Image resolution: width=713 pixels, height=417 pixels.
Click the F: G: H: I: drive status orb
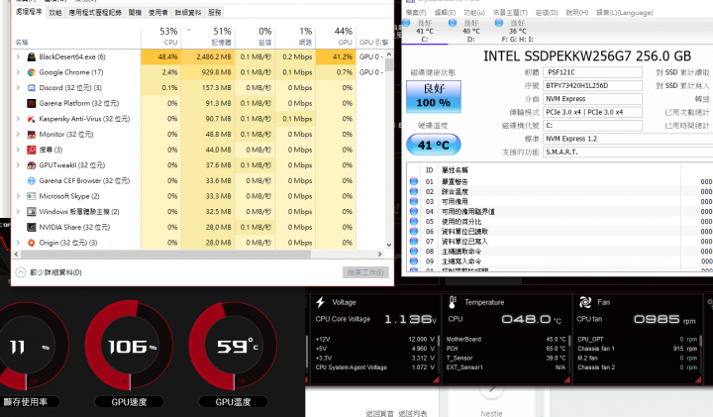point(499,23)
